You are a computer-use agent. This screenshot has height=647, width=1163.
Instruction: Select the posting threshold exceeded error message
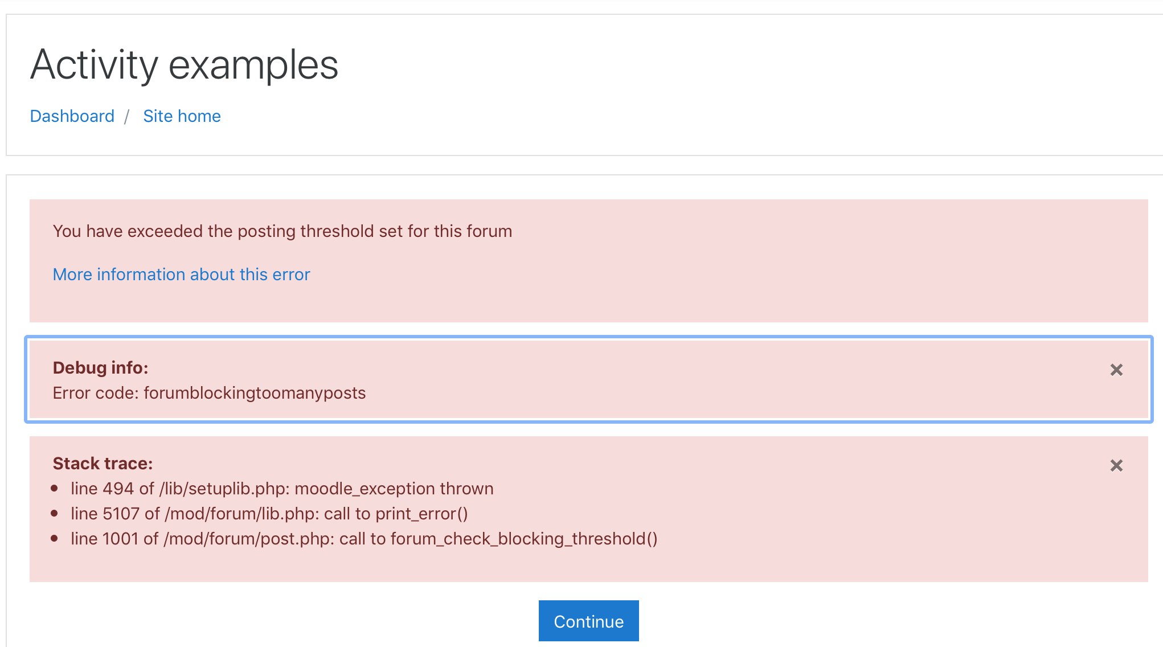point(282,231)
